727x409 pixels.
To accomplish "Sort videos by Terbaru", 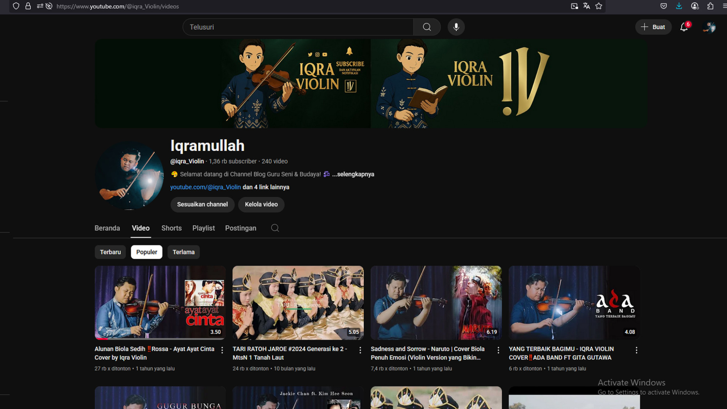I will pyautogui.click(x=110, y=252).
